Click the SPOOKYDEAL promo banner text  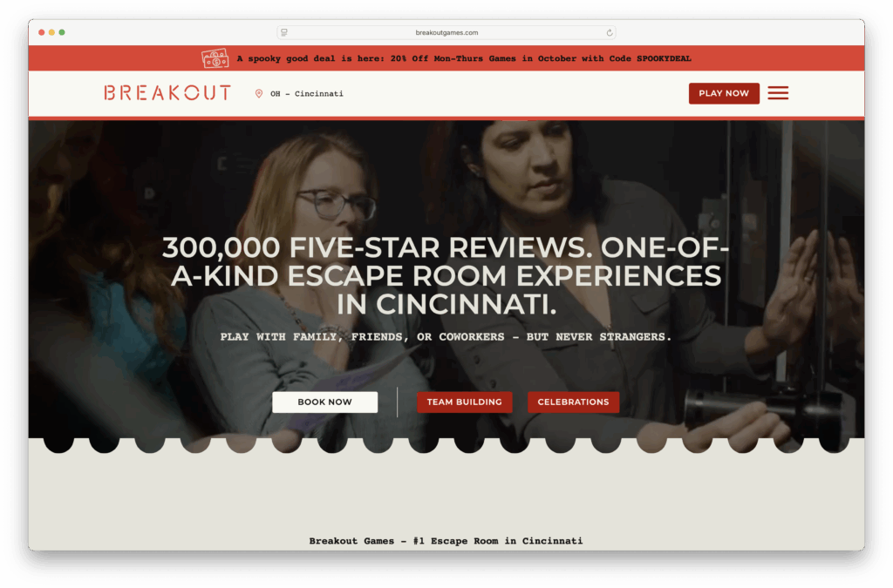click(464, 58)
